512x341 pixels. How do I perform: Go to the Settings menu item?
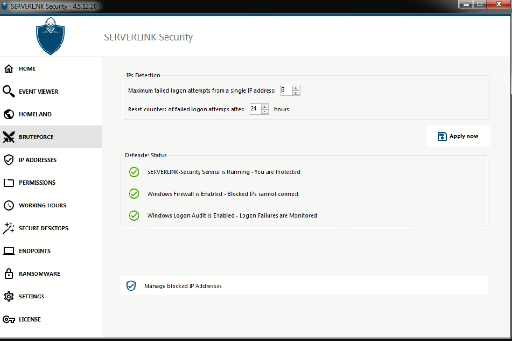31,297
